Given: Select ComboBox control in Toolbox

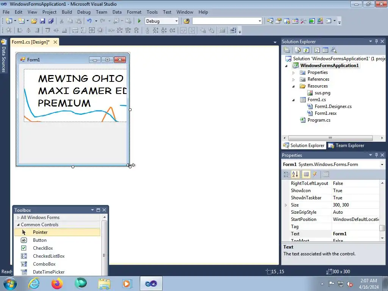Looking at the screenshot, I should (x=58, y=264).
